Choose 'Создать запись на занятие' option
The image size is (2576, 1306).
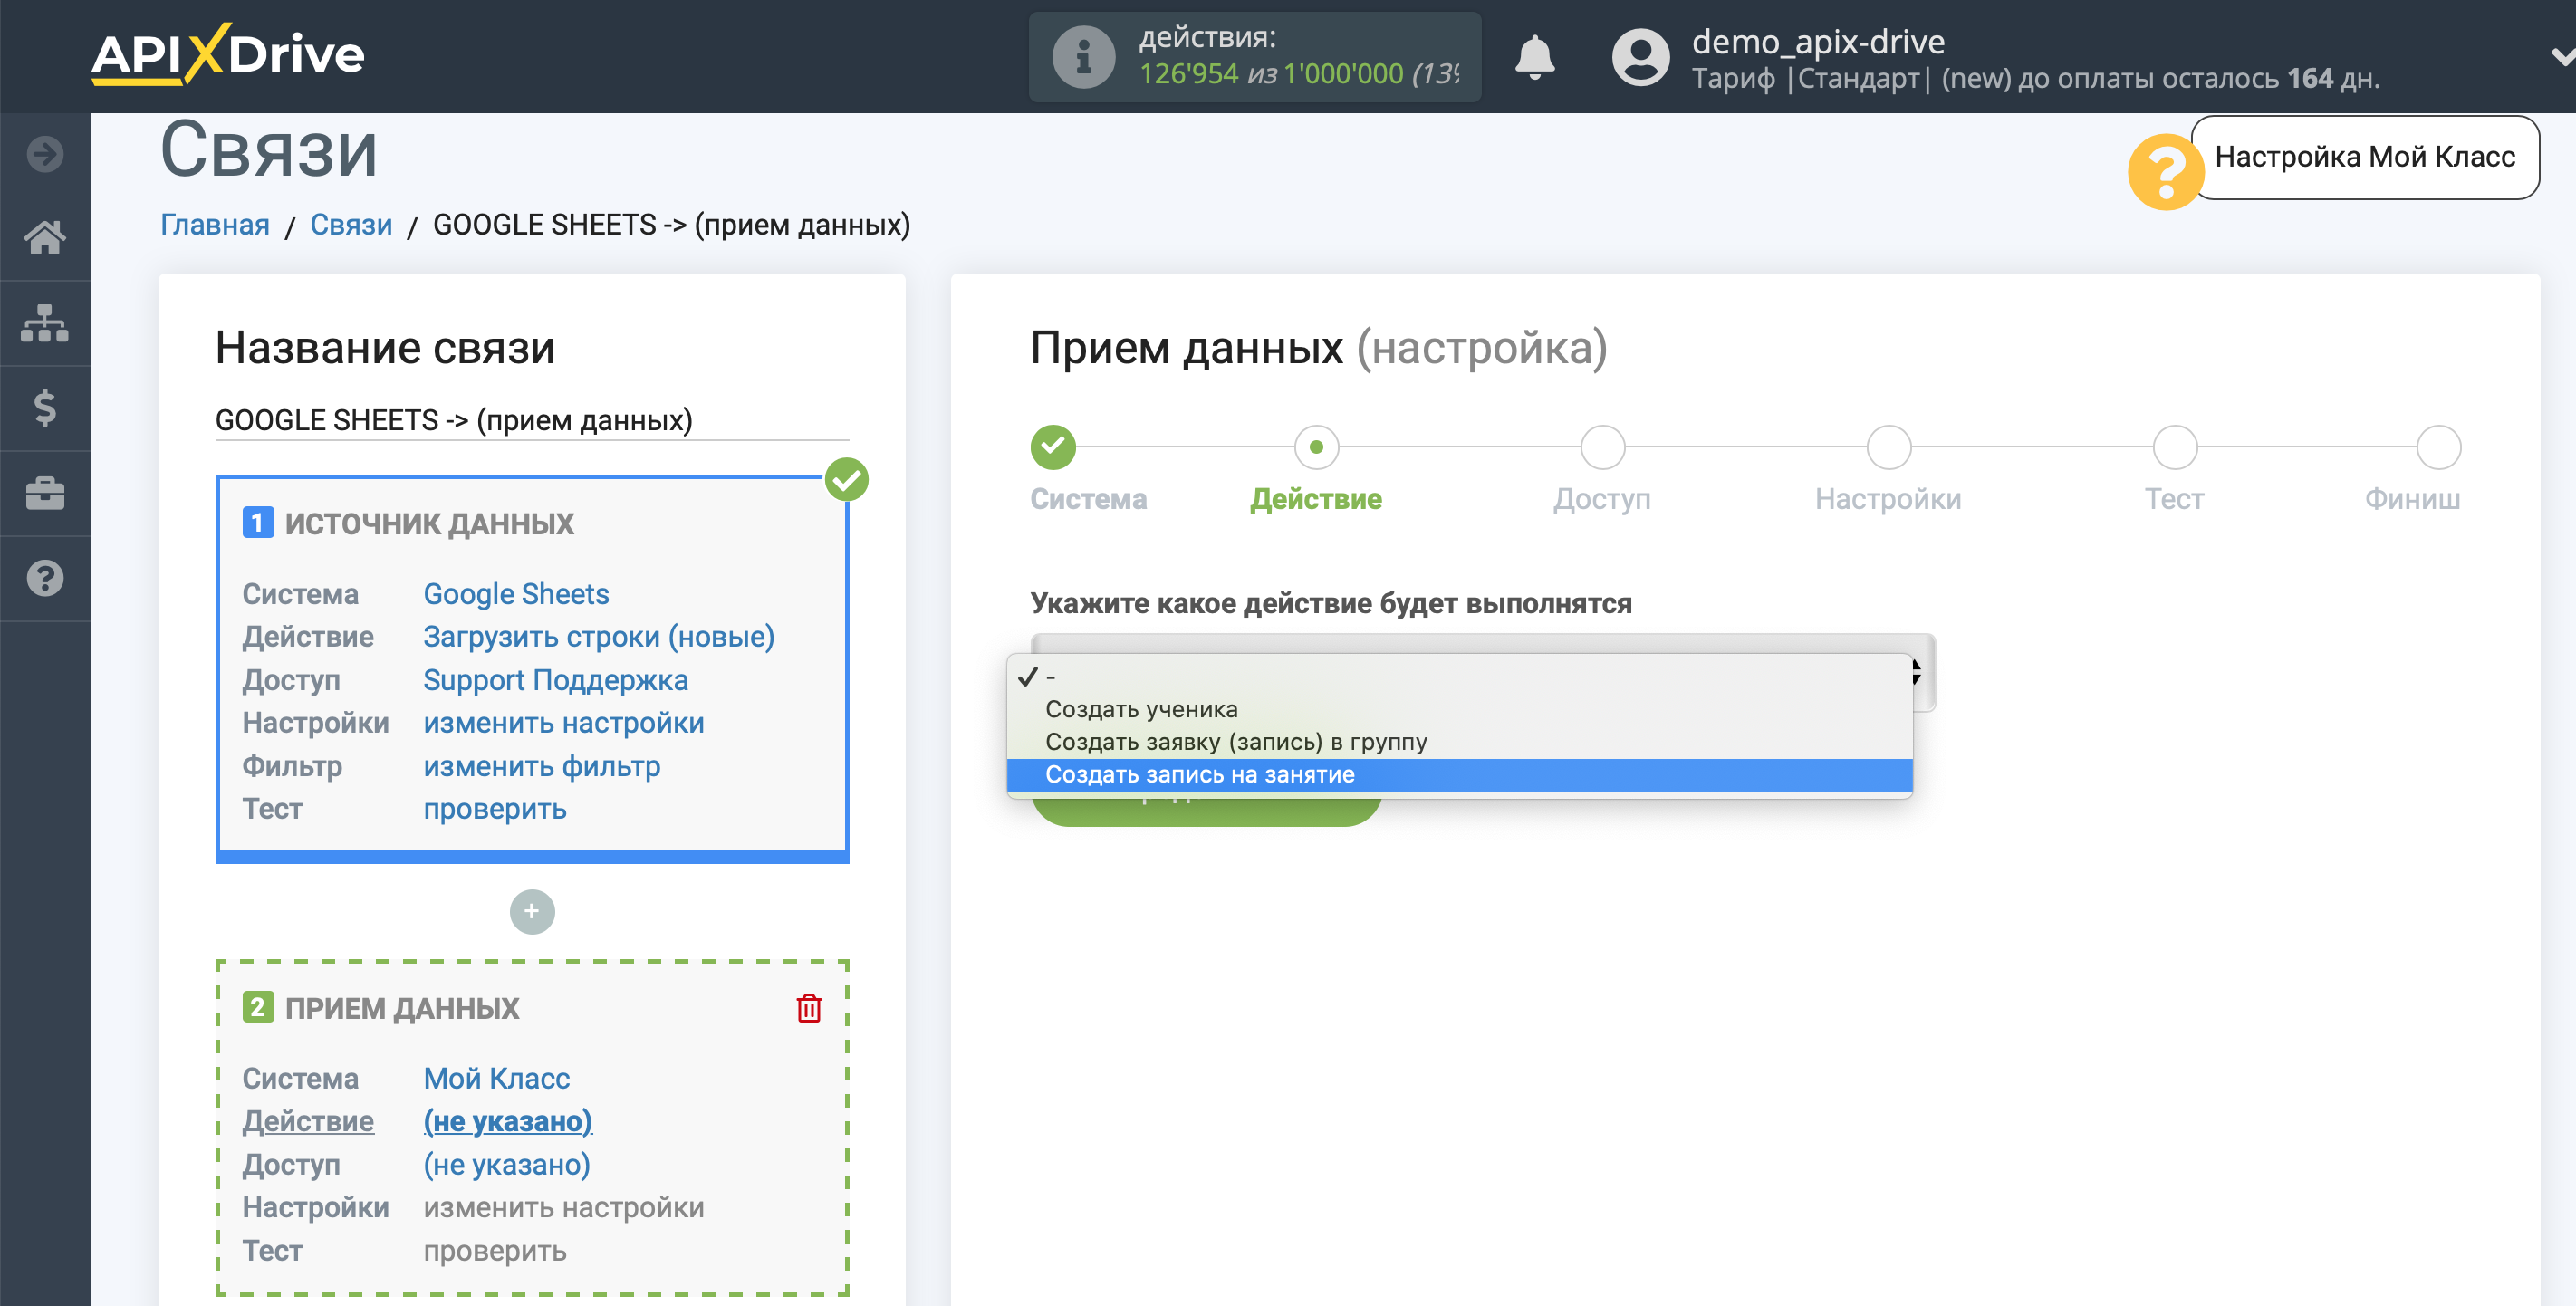pyautogui.click(x=1459, y=774)
